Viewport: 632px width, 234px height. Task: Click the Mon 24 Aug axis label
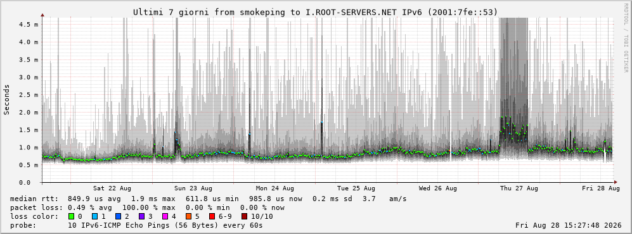click(x=275, y=188)
